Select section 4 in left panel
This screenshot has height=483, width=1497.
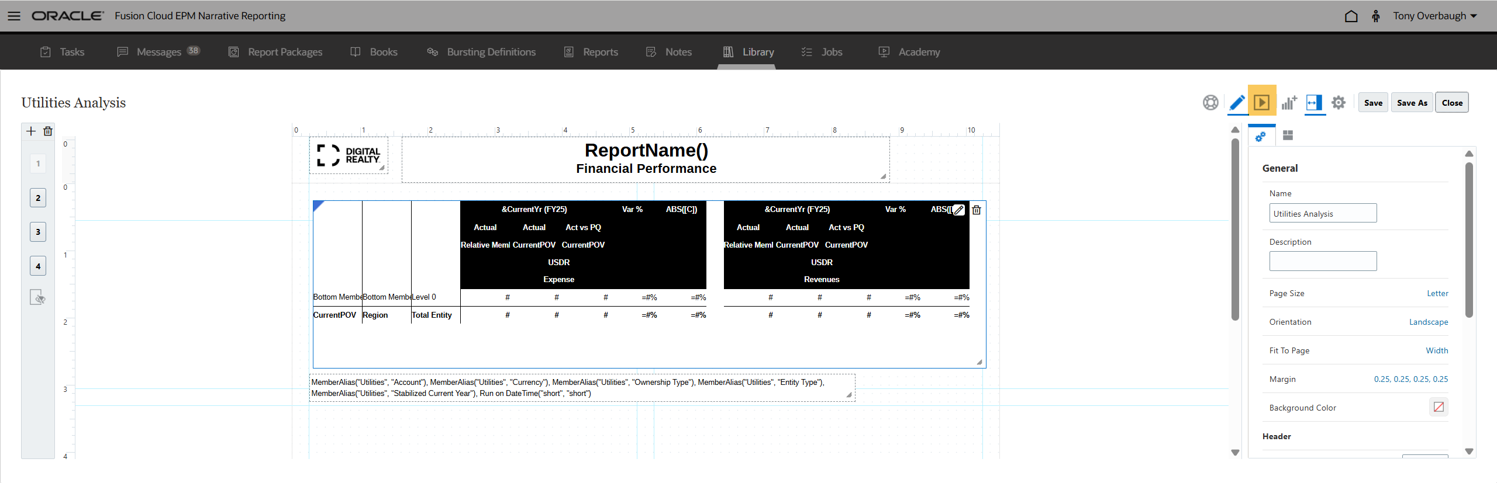[38, 266]
